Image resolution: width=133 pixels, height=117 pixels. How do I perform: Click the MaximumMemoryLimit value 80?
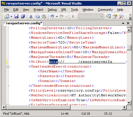coord(76,47)
